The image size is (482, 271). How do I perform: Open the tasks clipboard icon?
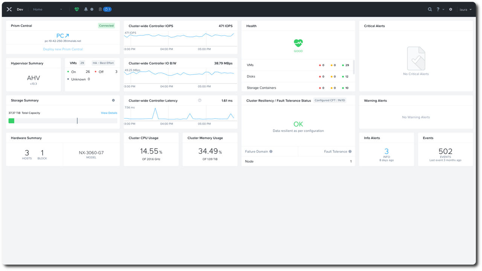pos(100,9)
